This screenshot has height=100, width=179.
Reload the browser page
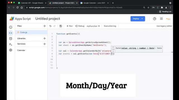tap(17, 7)
